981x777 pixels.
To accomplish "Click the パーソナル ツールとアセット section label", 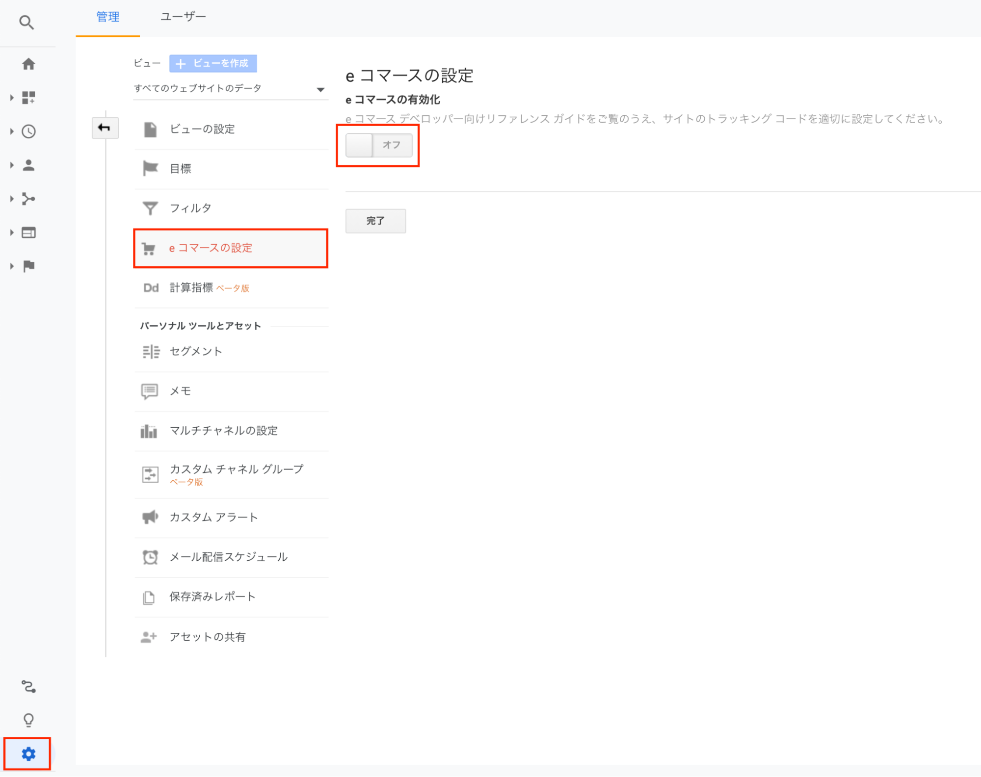I will 200,326.
